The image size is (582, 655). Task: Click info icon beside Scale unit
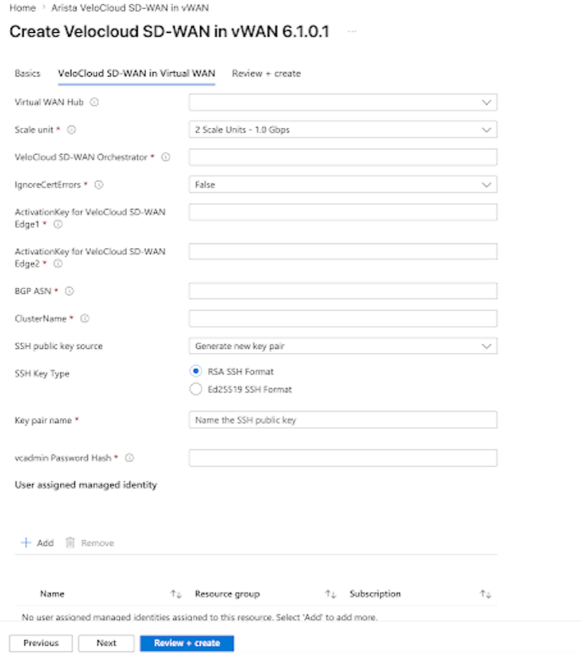(72, 130)
